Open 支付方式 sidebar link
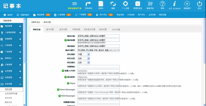This screenshot has width=206, height=106. [9, 98]
